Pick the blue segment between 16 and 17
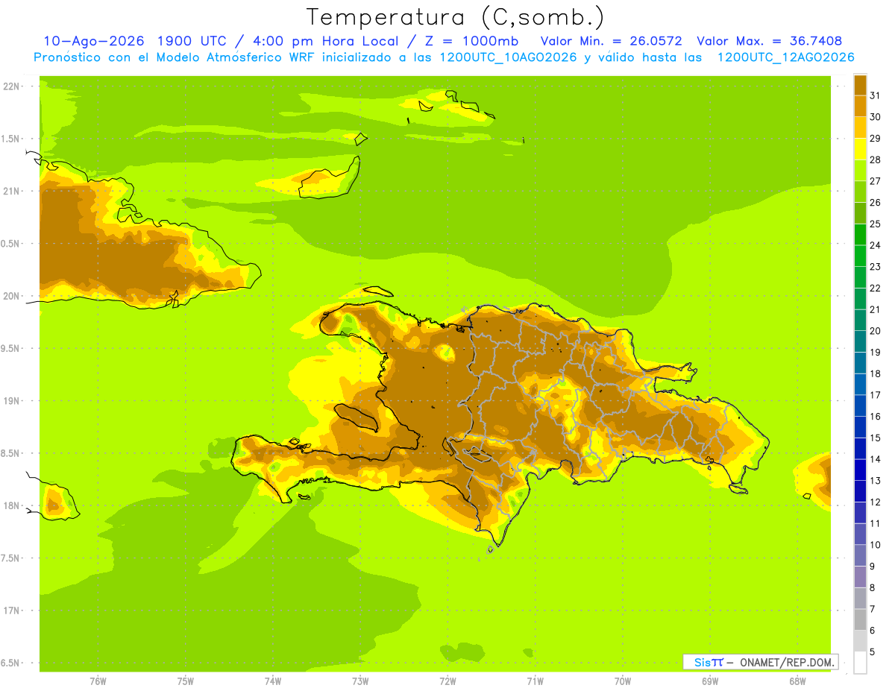The height and width of the screenshot is (691, 895). (860, 406)
